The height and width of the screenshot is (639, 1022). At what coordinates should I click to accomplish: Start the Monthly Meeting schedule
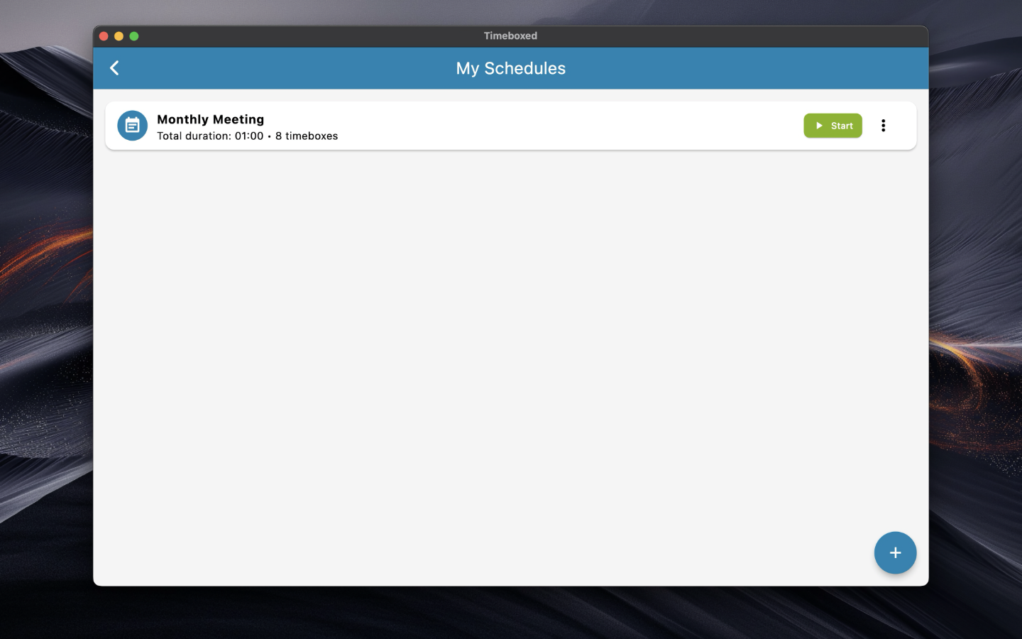pyautogui.click(x=833, y=126)
